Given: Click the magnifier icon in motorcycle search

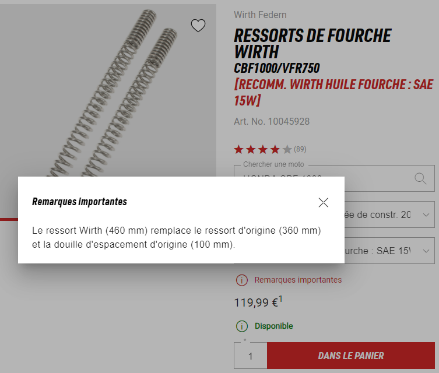Looking at the screenshot, I should click(420, 178).
